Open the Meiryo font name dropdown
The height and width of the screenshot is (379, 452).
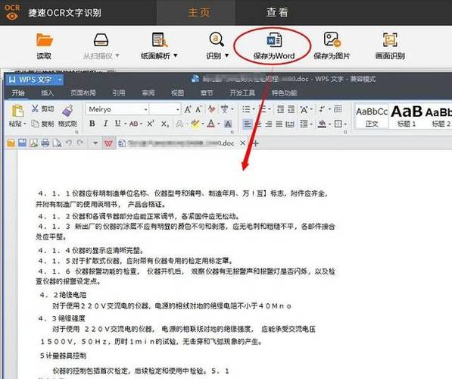tap(146, 109)
